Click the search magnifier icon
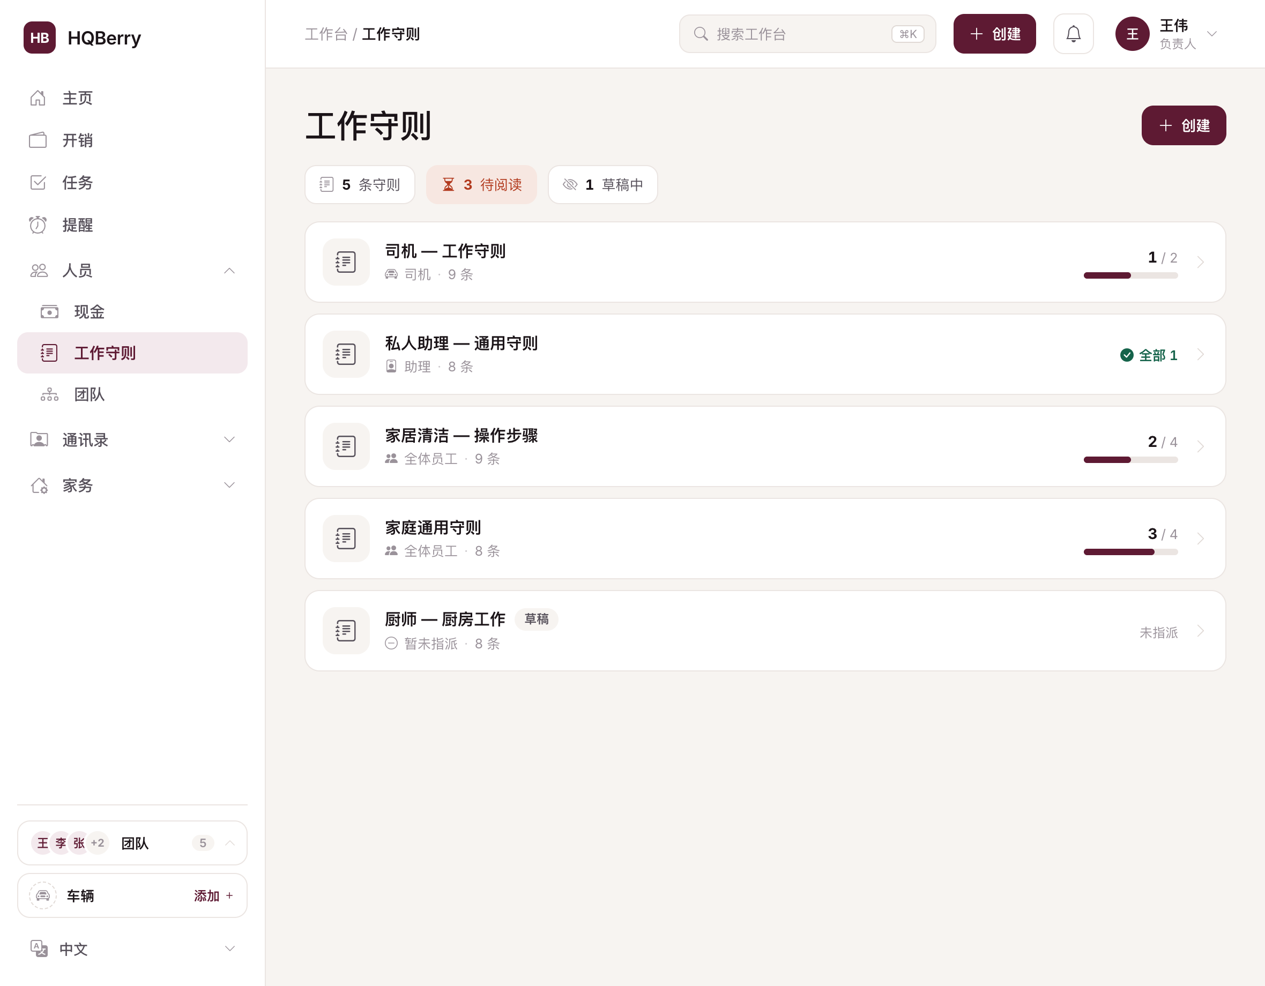1265x986 pixels. [701, 34]
